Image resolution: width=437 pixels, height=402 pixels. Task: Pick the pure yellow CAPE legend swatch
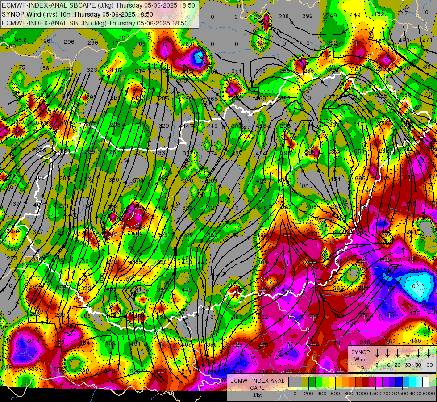[332, 382]
